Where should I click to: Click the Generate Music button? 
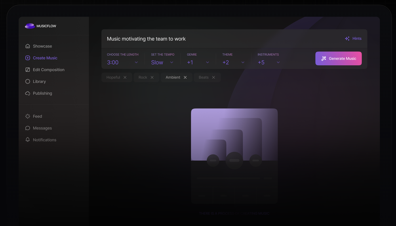(x=339, y=59)
